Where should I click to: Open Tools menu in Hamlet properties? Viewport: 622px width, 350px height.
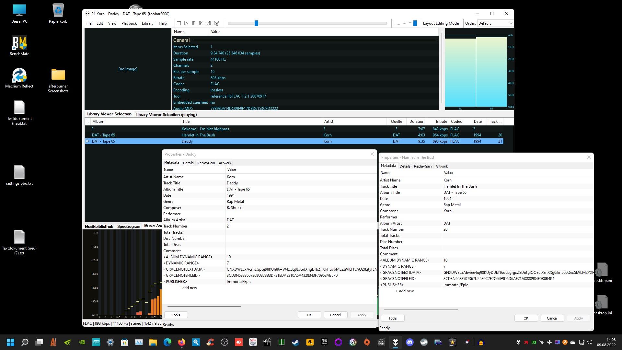tap(392, 318)
